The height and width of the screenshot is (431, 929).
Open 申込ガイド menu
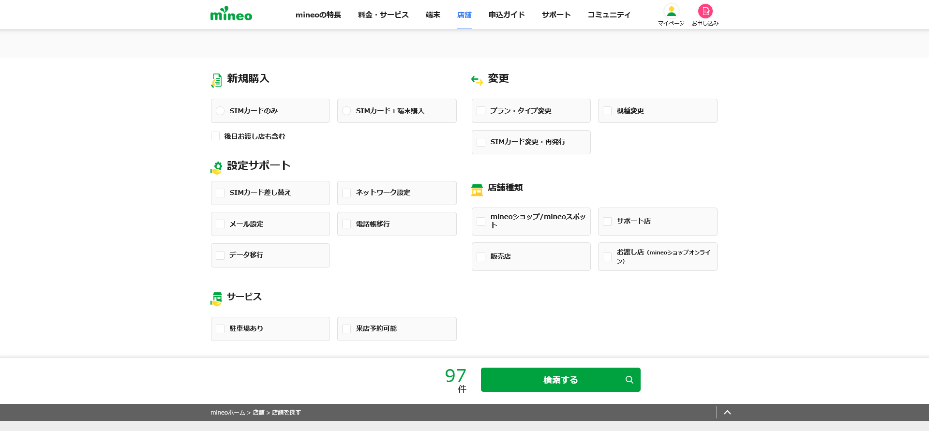(x=507, y=15)
